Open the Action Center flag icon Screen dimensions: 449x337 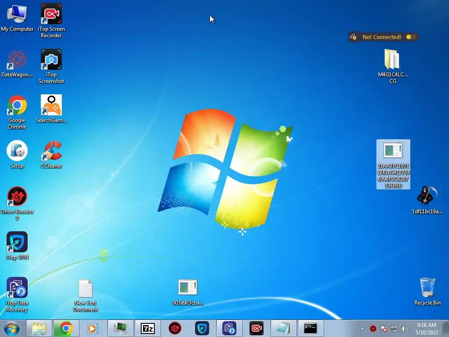point(383,329)
